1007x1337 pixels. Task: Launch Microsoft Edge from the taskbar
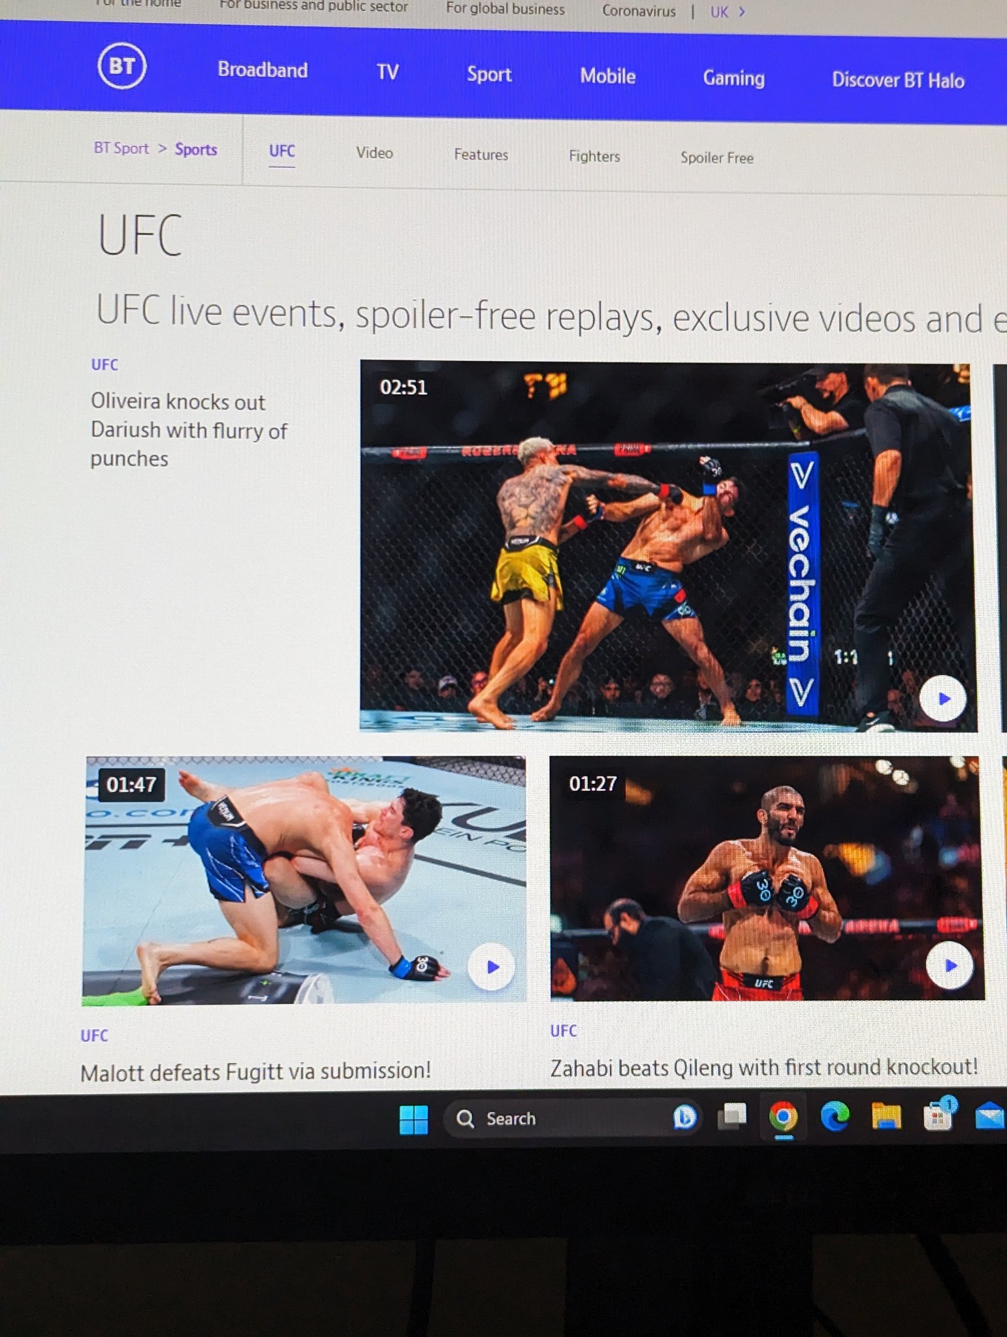835,1116
